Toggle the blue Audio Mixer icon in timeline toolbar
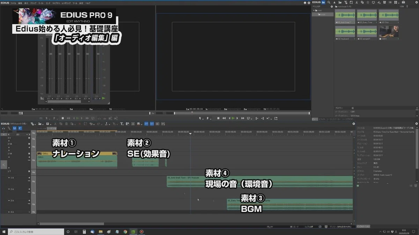 [x=146, y=124]
